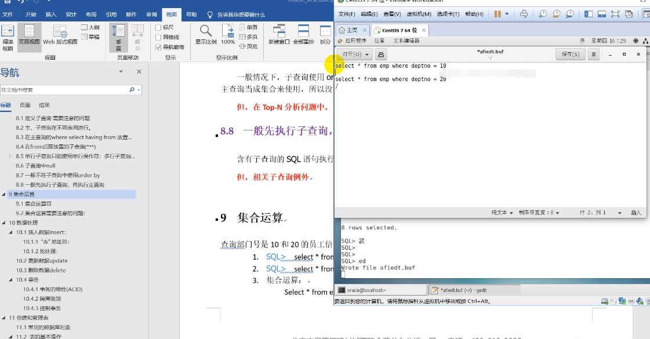Open Word 审阅 ribbon tab

(151, 14)
